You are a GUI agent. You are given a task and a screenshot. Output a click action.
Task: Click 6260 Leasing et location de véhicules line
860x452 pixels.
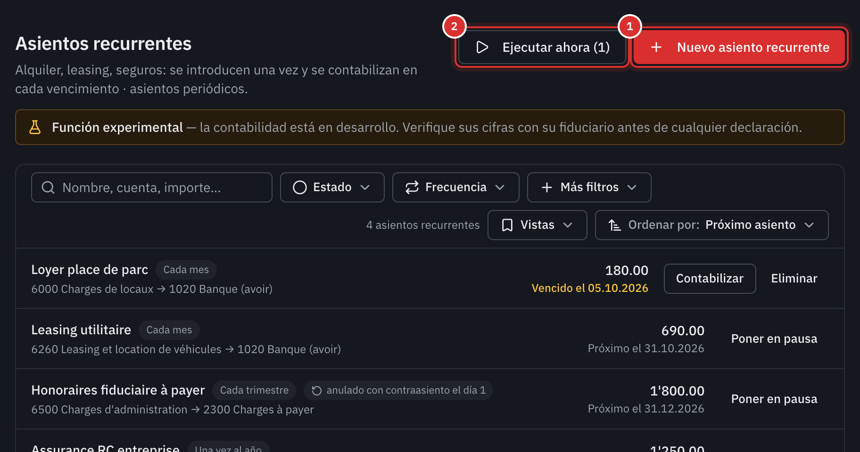186,349
